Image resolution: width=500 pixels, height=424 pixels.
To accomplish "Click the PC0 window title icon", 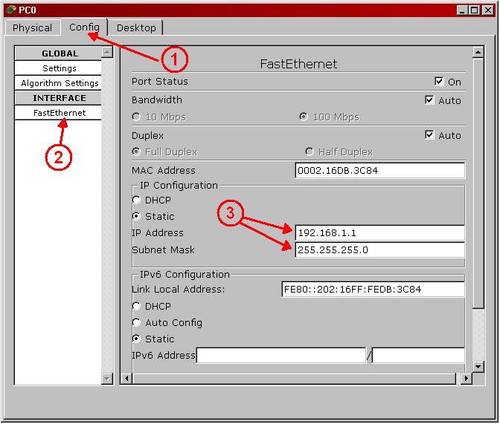I will (11, 10).
